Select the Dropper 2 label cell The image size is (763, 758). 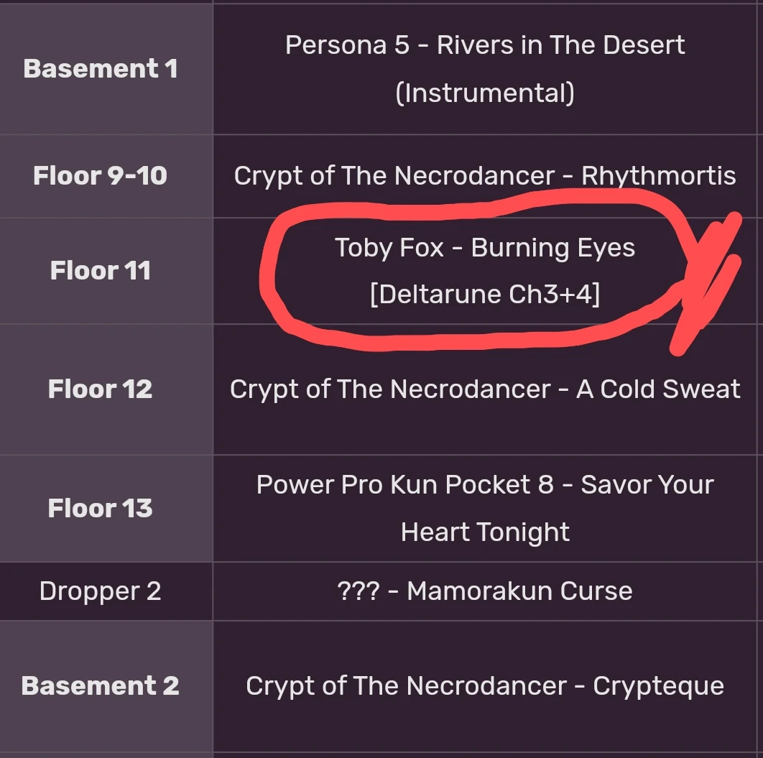point(100,591)
